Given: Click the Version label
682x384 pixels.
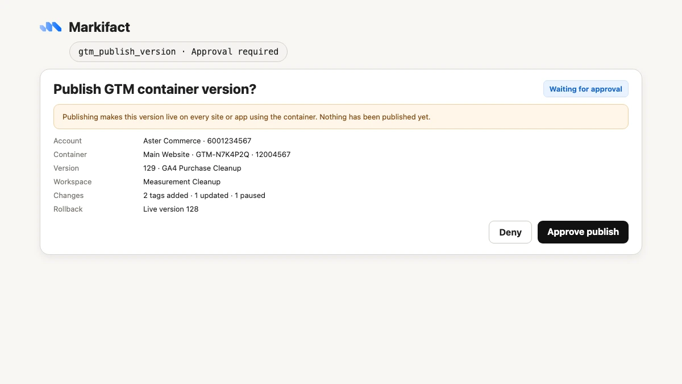Looking at the screenshot, I should pyautogui.click(x=66, y=168).
